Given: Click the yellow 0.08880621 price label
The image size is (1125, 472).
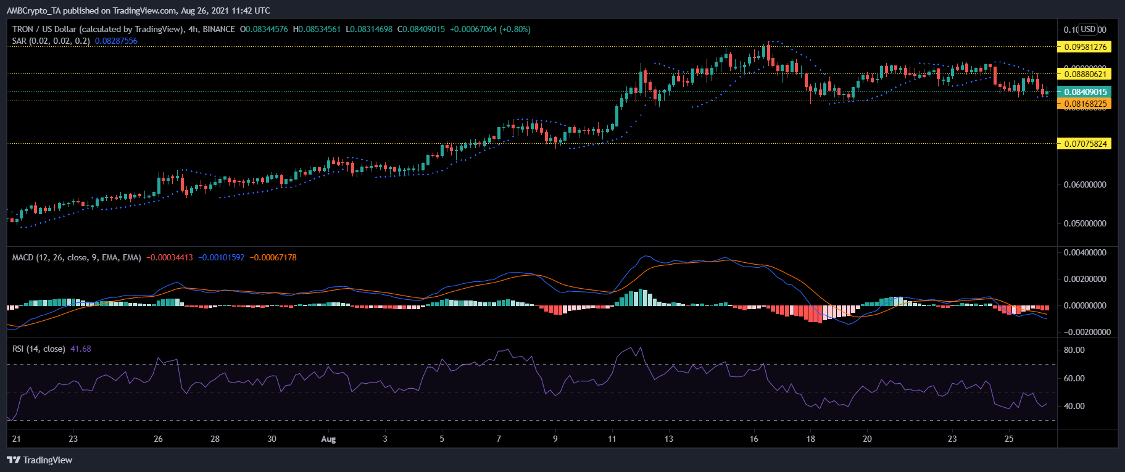Looking at the screenshot, I should (x=1086, y=74).
